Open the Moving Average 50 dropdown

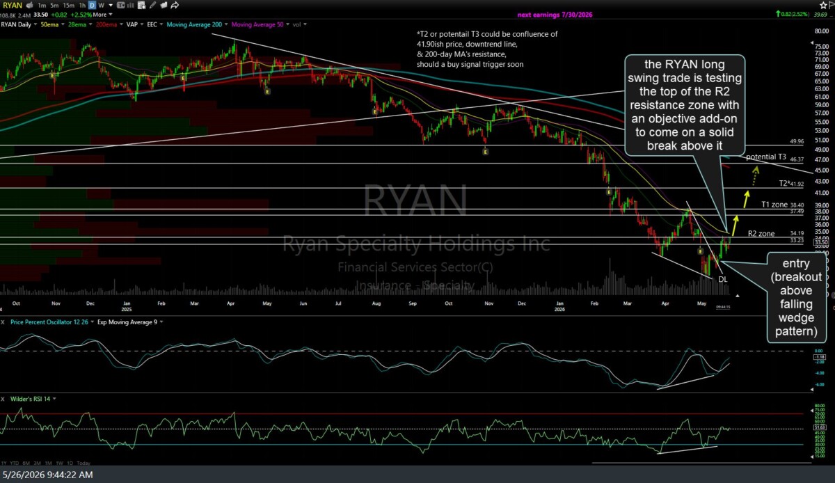(x=287, y=24)
